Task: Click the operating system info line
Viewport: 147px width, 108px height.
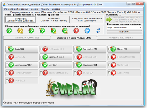Action: [75, 12]
